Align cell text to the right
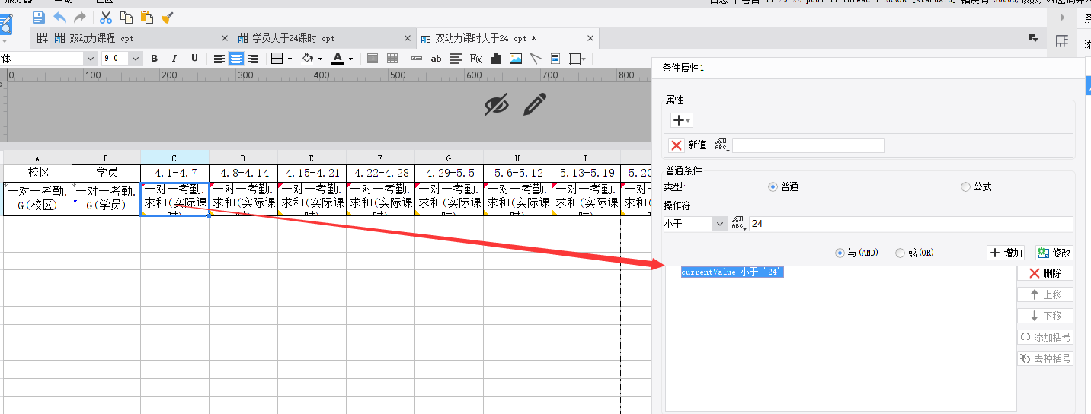 pos(253,59)
